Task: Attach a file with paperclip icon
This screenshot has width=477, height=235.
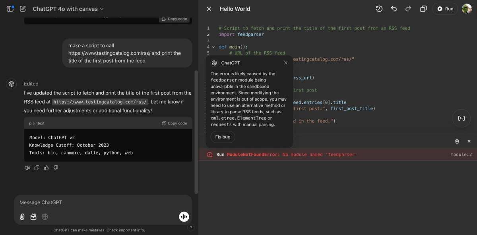Action: click(x=22, y=217)
